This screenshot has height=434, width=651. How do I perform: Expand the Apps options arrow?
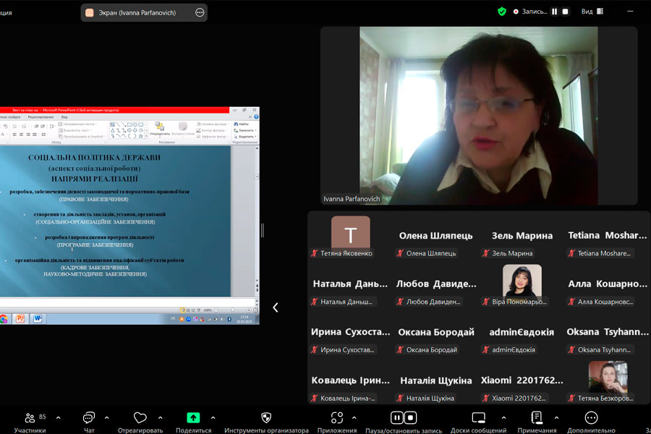tap(354, 418)
